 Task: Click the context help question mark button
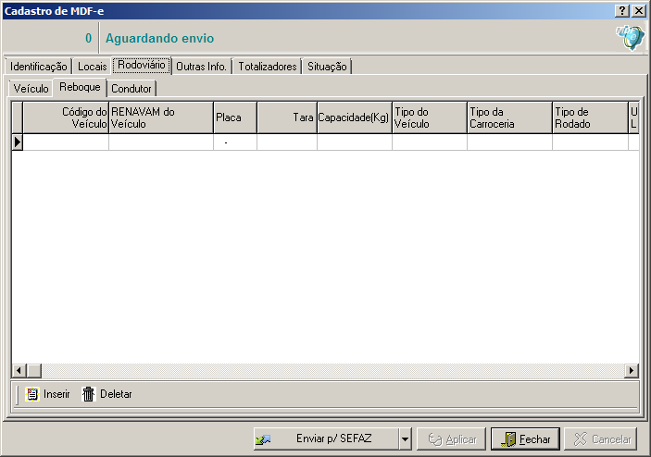(622, 10)
